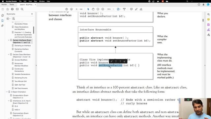Select the Highlight pen tool

coord(136,9)
